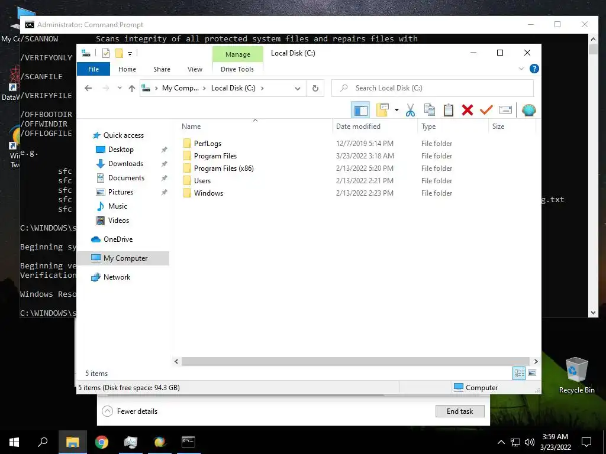Open address bar history dropdown
This screenshot has height=454, width=606.
point(297,89)
